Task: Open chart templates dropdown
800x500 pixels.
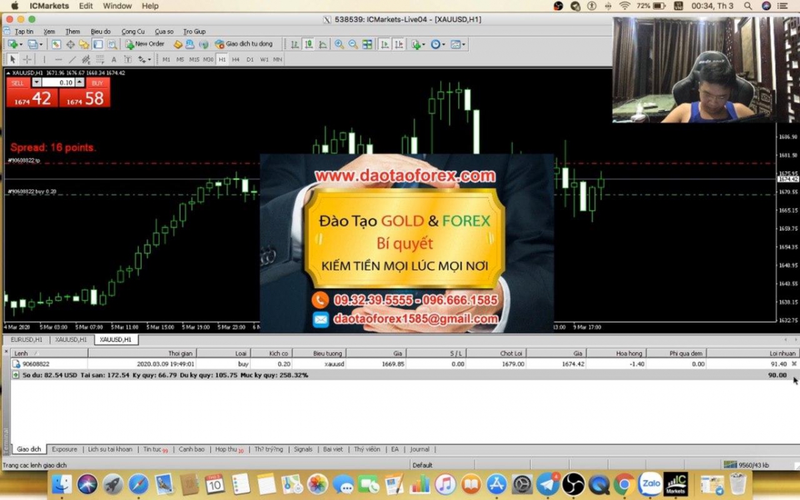Action: click(x=458, y=44)
